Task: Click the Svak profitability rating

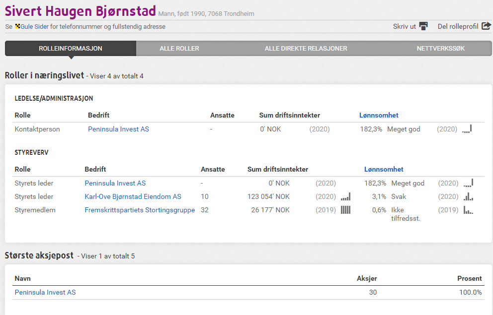Action: pos(399,196)
